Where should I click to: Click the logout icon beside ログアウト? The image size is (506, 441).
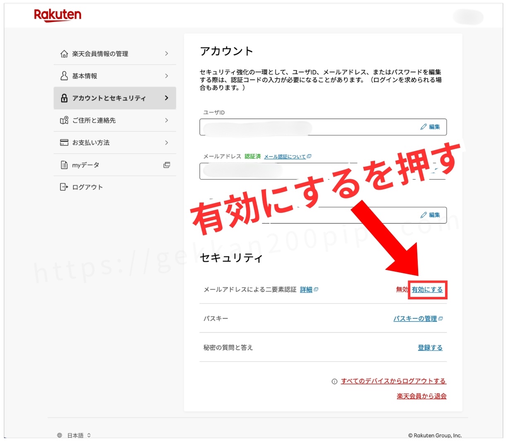[x=64, y=187]
